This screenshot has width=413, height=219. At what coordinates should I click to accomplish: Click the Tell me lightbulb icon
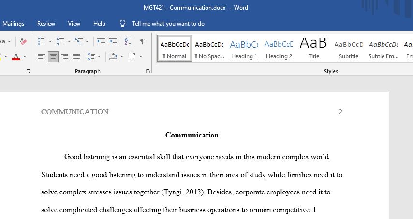122,24
